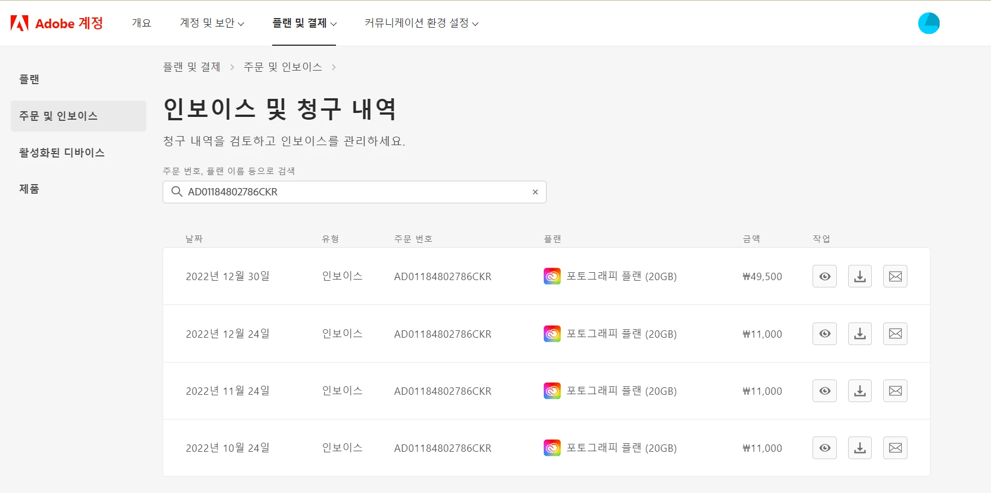The image size is (991, 493).
Task: Click the 2022년 11월 24일 date cell
Action: pyautogui.click(x=228, y=391)
